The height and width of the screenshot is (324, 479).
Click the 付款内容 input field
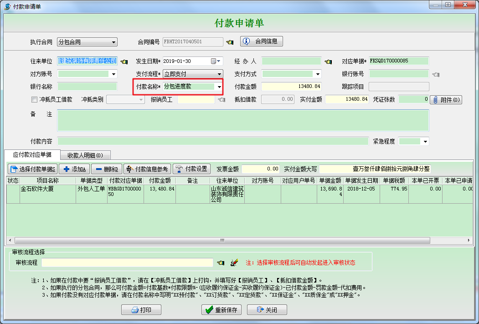tap(213, 141)
